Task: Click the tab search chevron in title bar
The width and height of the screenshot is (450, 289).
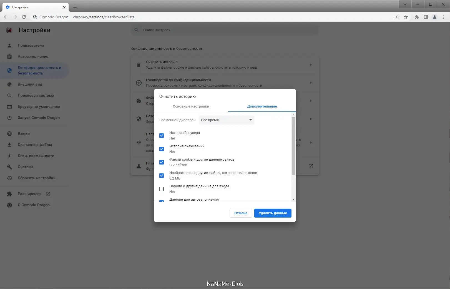Action: (405, 4)
